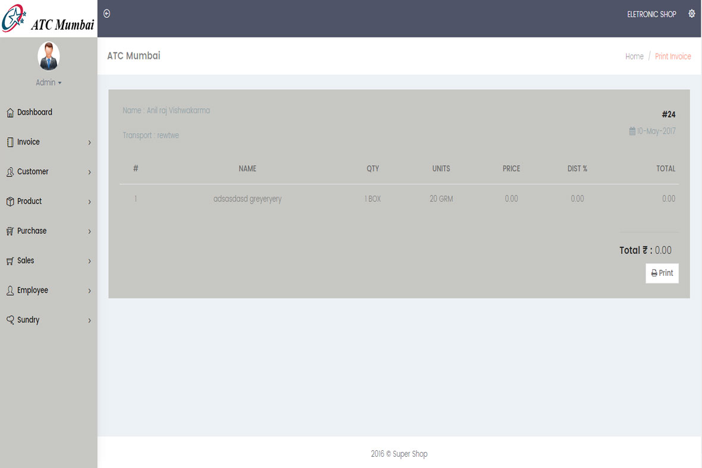Click the Sundry icon in sidebar
This screenshot has width=702, height=468.
pyautogui.click(x=10, y=320)
